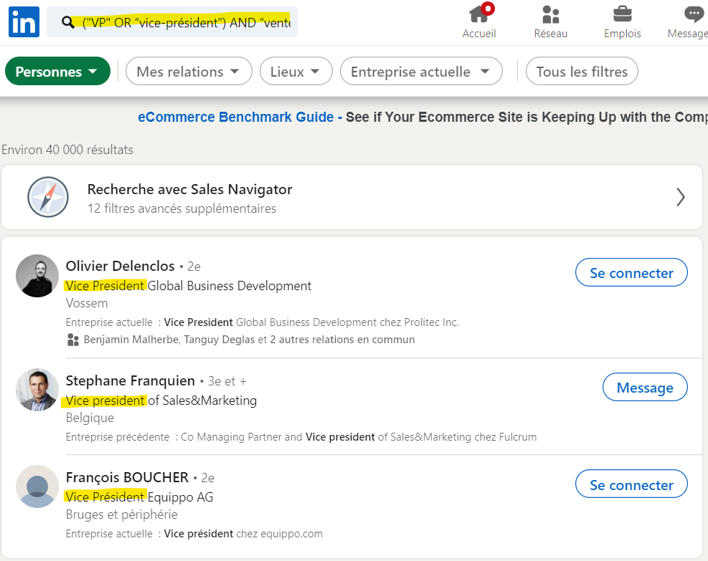Click the Accueil label
This screenshot has height=561, width=708.
[478, 34]
